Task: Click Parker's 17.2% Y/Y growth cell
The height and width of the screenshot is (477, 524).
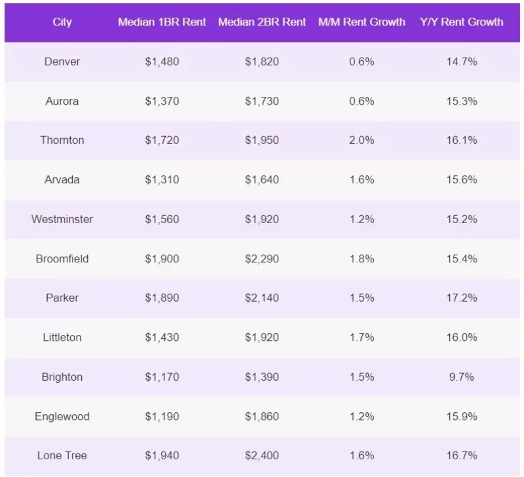Action: coord(461,298)
